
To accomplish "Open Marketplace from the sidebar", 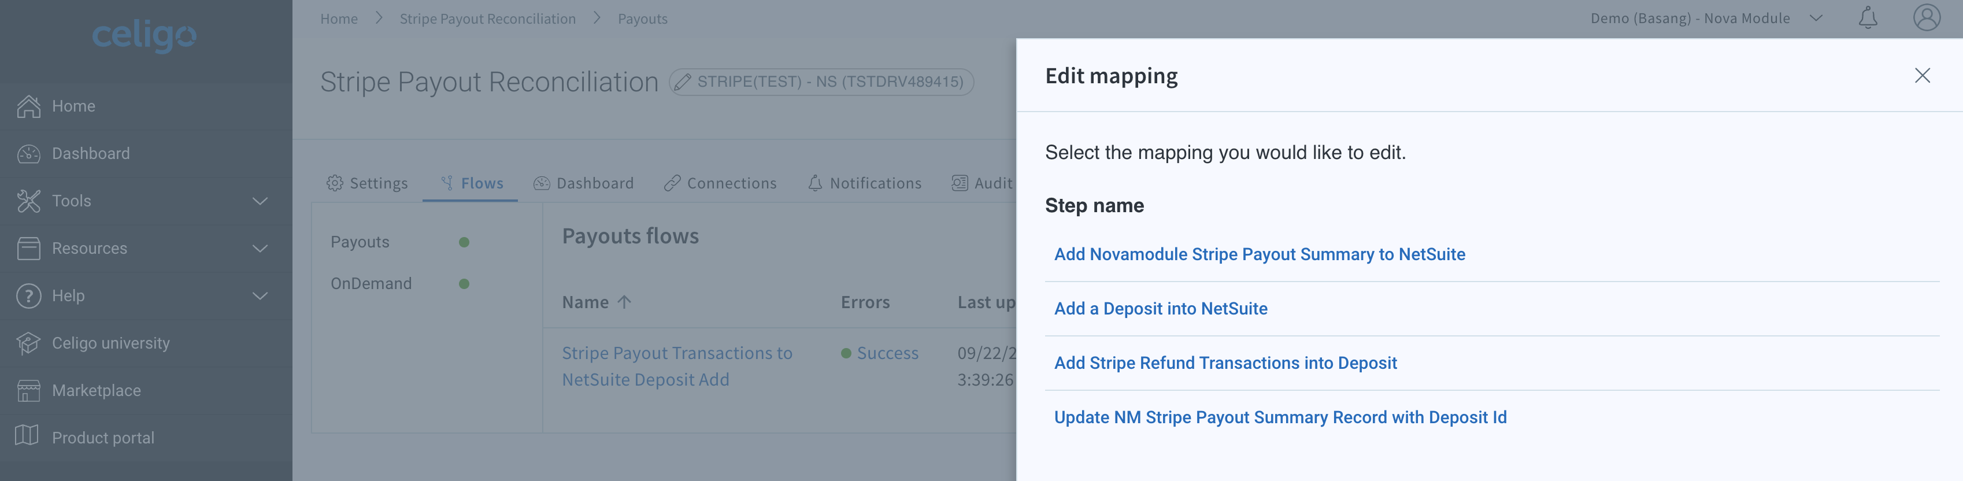I will coord(146,390).
